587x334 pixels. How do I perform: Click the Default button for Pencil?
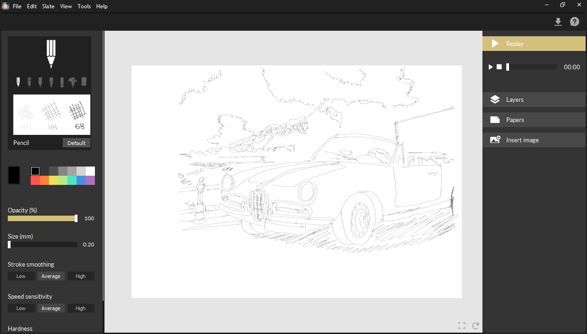coord(77,143)
